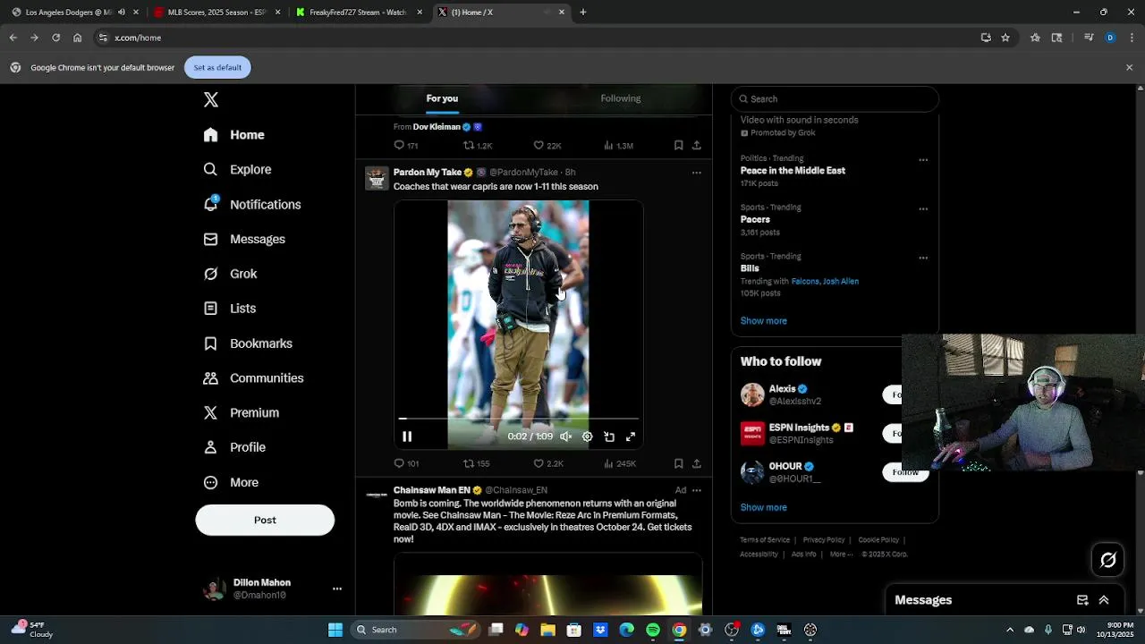This screenshot has width=1145, height=644.
Task: Open Bookmarks in the sidebar
Action: click(248, 343)
